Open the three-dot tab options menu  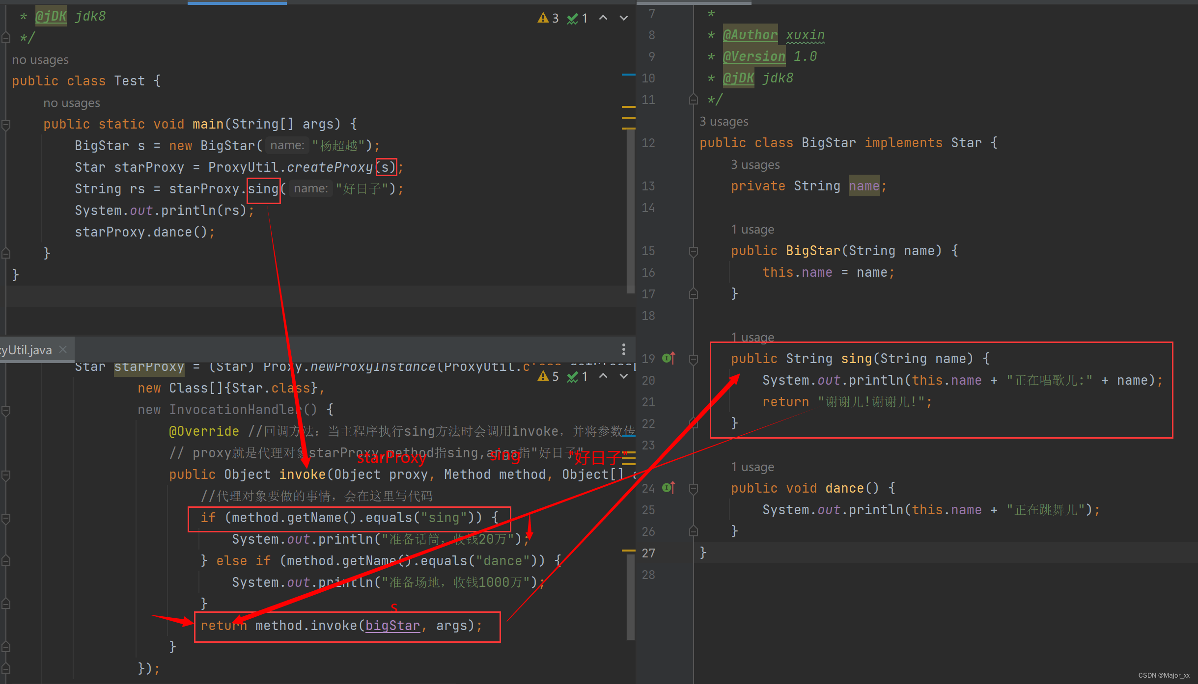pyautogui.click(x=624, y=349)
